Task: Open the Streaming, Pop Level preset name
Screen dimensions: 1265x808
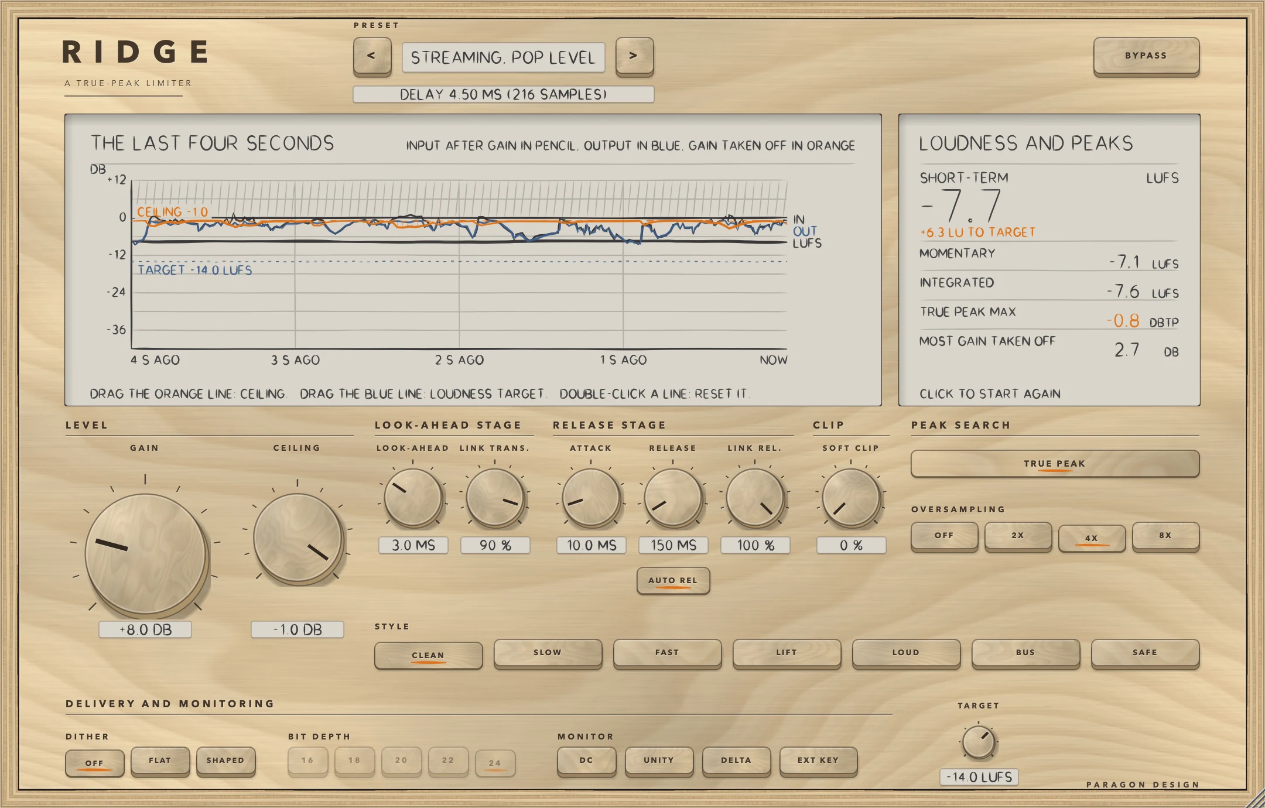Action: [x=503, y=57]
